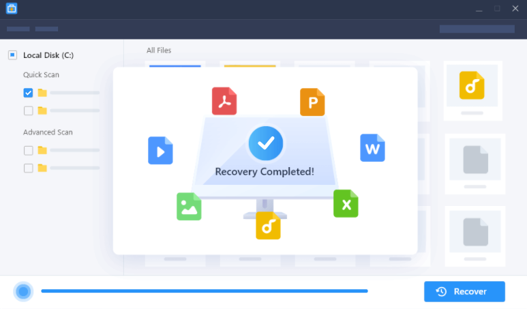Image resolution: width=527 pixels, height=309 pixels.
Task: Click the green image file icon
Action: pos(189,206)
